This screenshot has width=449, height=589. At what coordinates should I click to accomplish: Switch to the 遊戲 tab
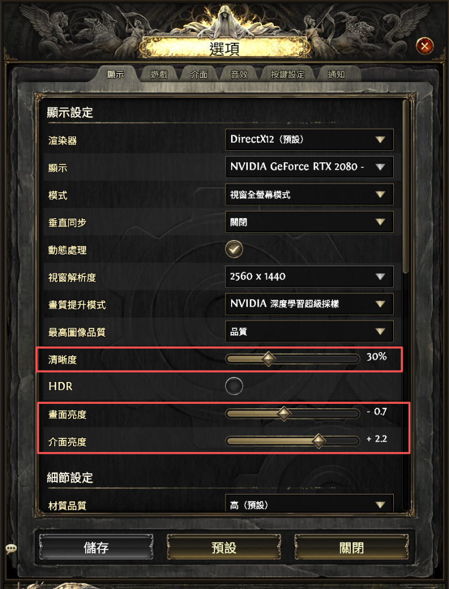click(x=159, y=74)
